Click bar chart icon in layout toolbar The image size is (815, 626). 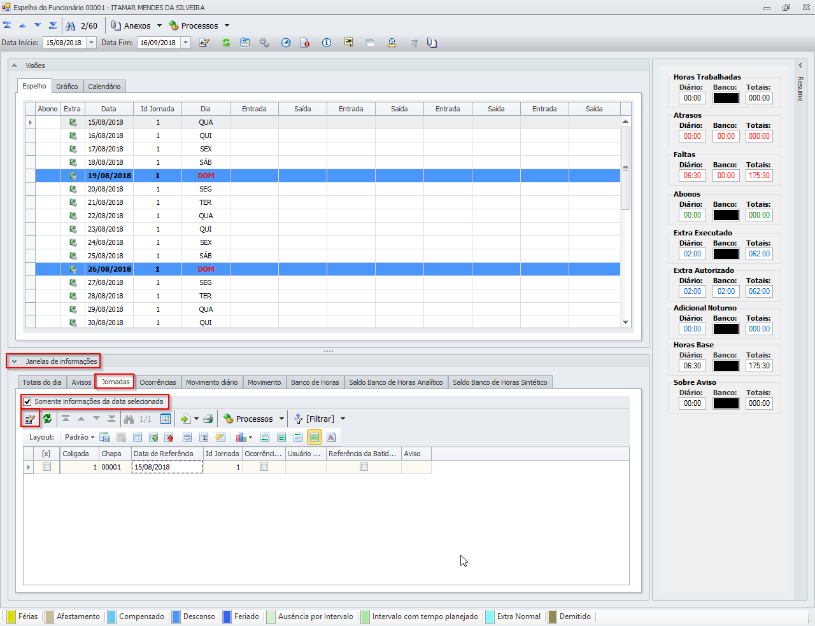(x=241, y=437)
